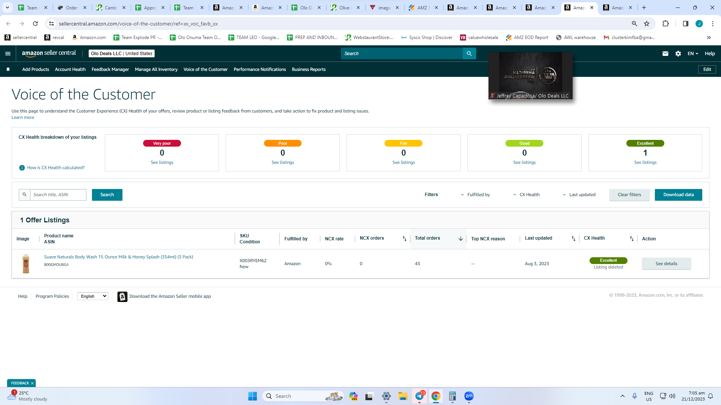Expand the bookmarks bar overflow chevron
Viewport: 721px width, 405px height.
coord(709,37)
